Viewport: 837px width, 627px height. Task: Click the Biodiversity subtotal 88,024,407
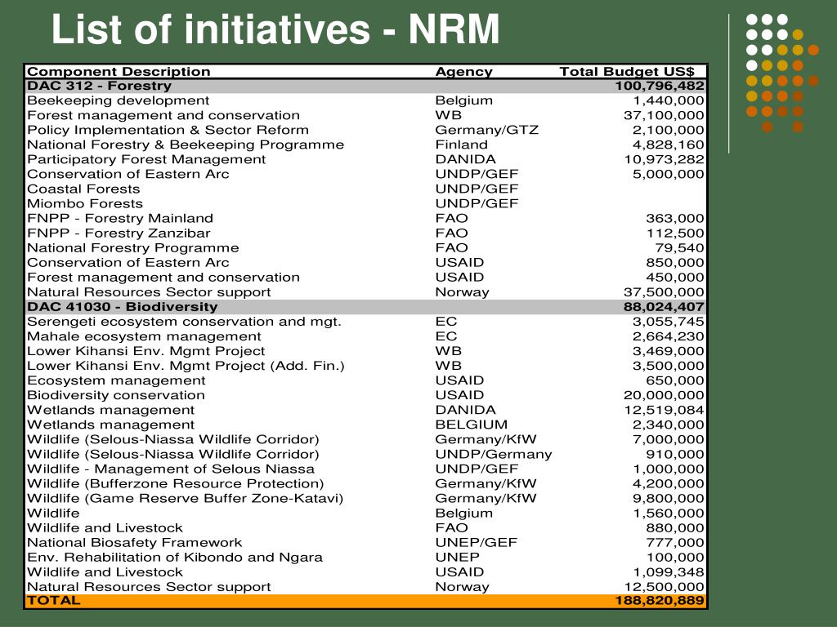point(664,307)
